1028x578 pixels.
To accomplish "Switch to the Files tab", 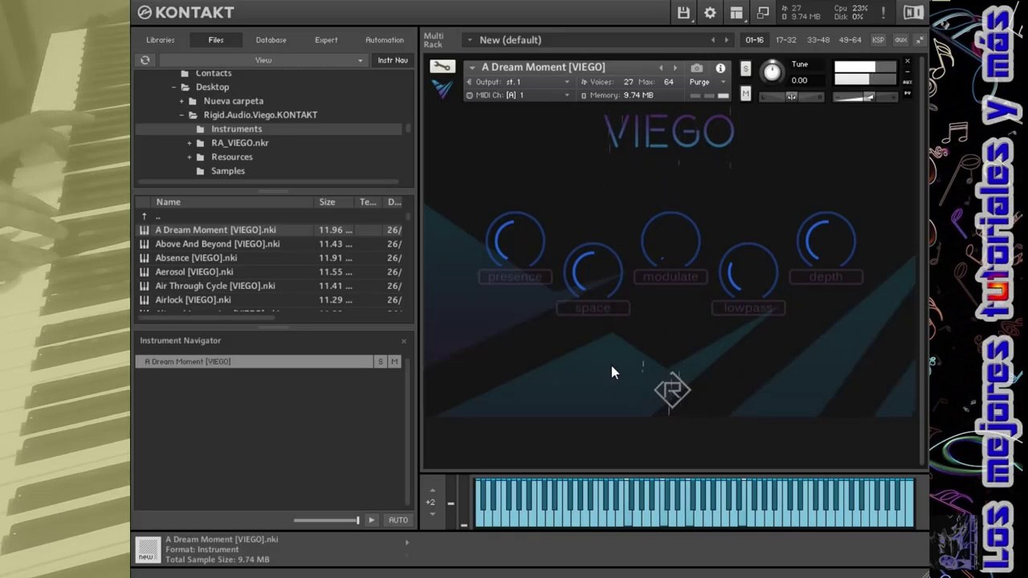I will pos(216,40).
